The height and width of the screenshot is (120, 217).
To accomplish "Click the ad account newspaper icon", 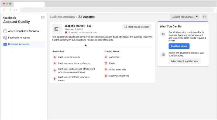I will 57,29.
